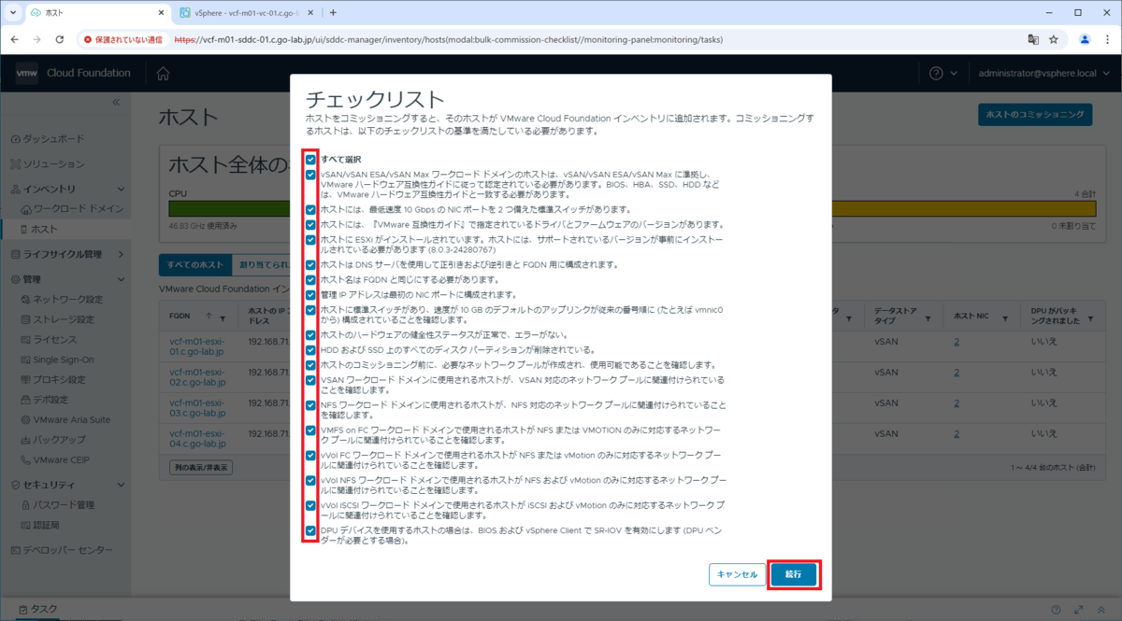Toggle checkbox for ハードウェアの健全性ステータス item

coord(310,334)
